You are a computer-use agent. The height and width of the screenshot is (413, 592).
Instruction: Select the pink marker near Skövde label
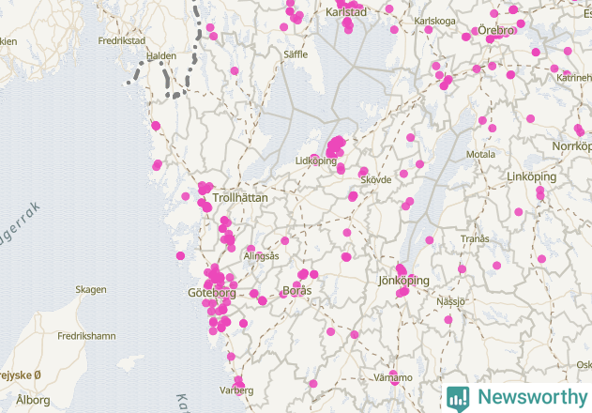coord(363,173)
